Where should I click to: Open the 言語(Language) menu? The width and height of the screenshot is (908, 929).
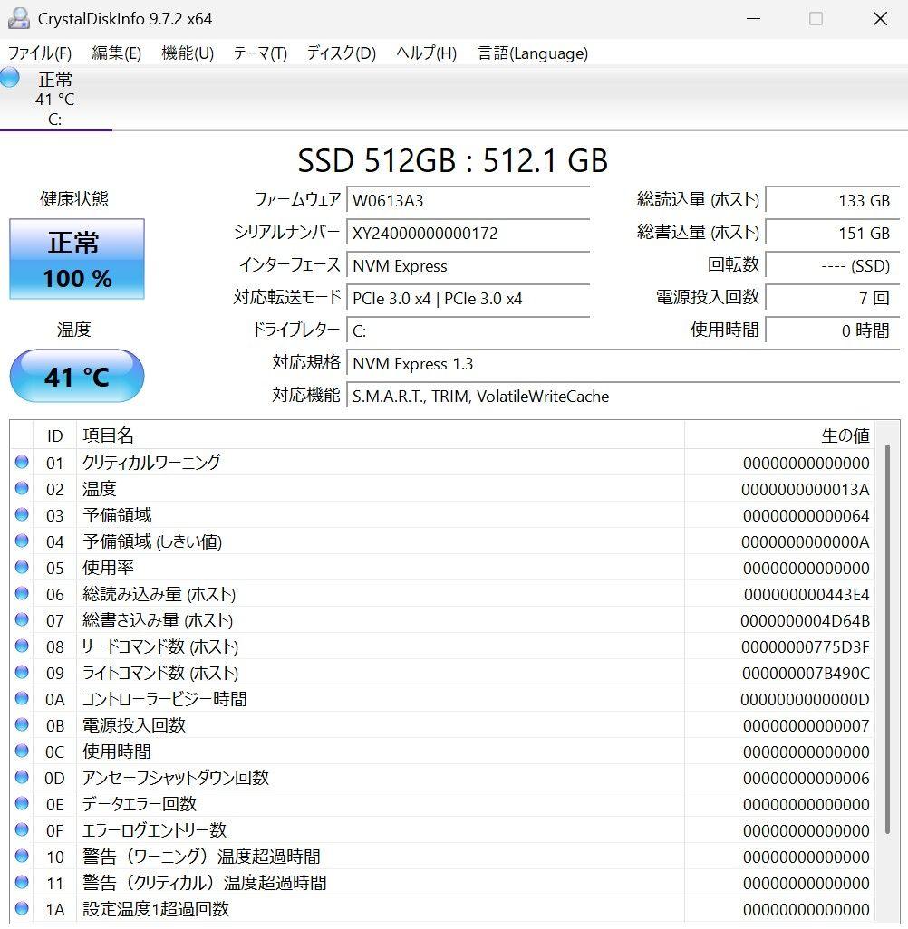[531, 53]
